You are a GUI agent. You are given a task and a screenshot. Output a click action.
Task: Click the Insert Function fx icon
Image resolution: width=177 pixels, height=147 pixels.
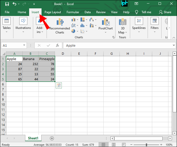[x=57, y=45]
